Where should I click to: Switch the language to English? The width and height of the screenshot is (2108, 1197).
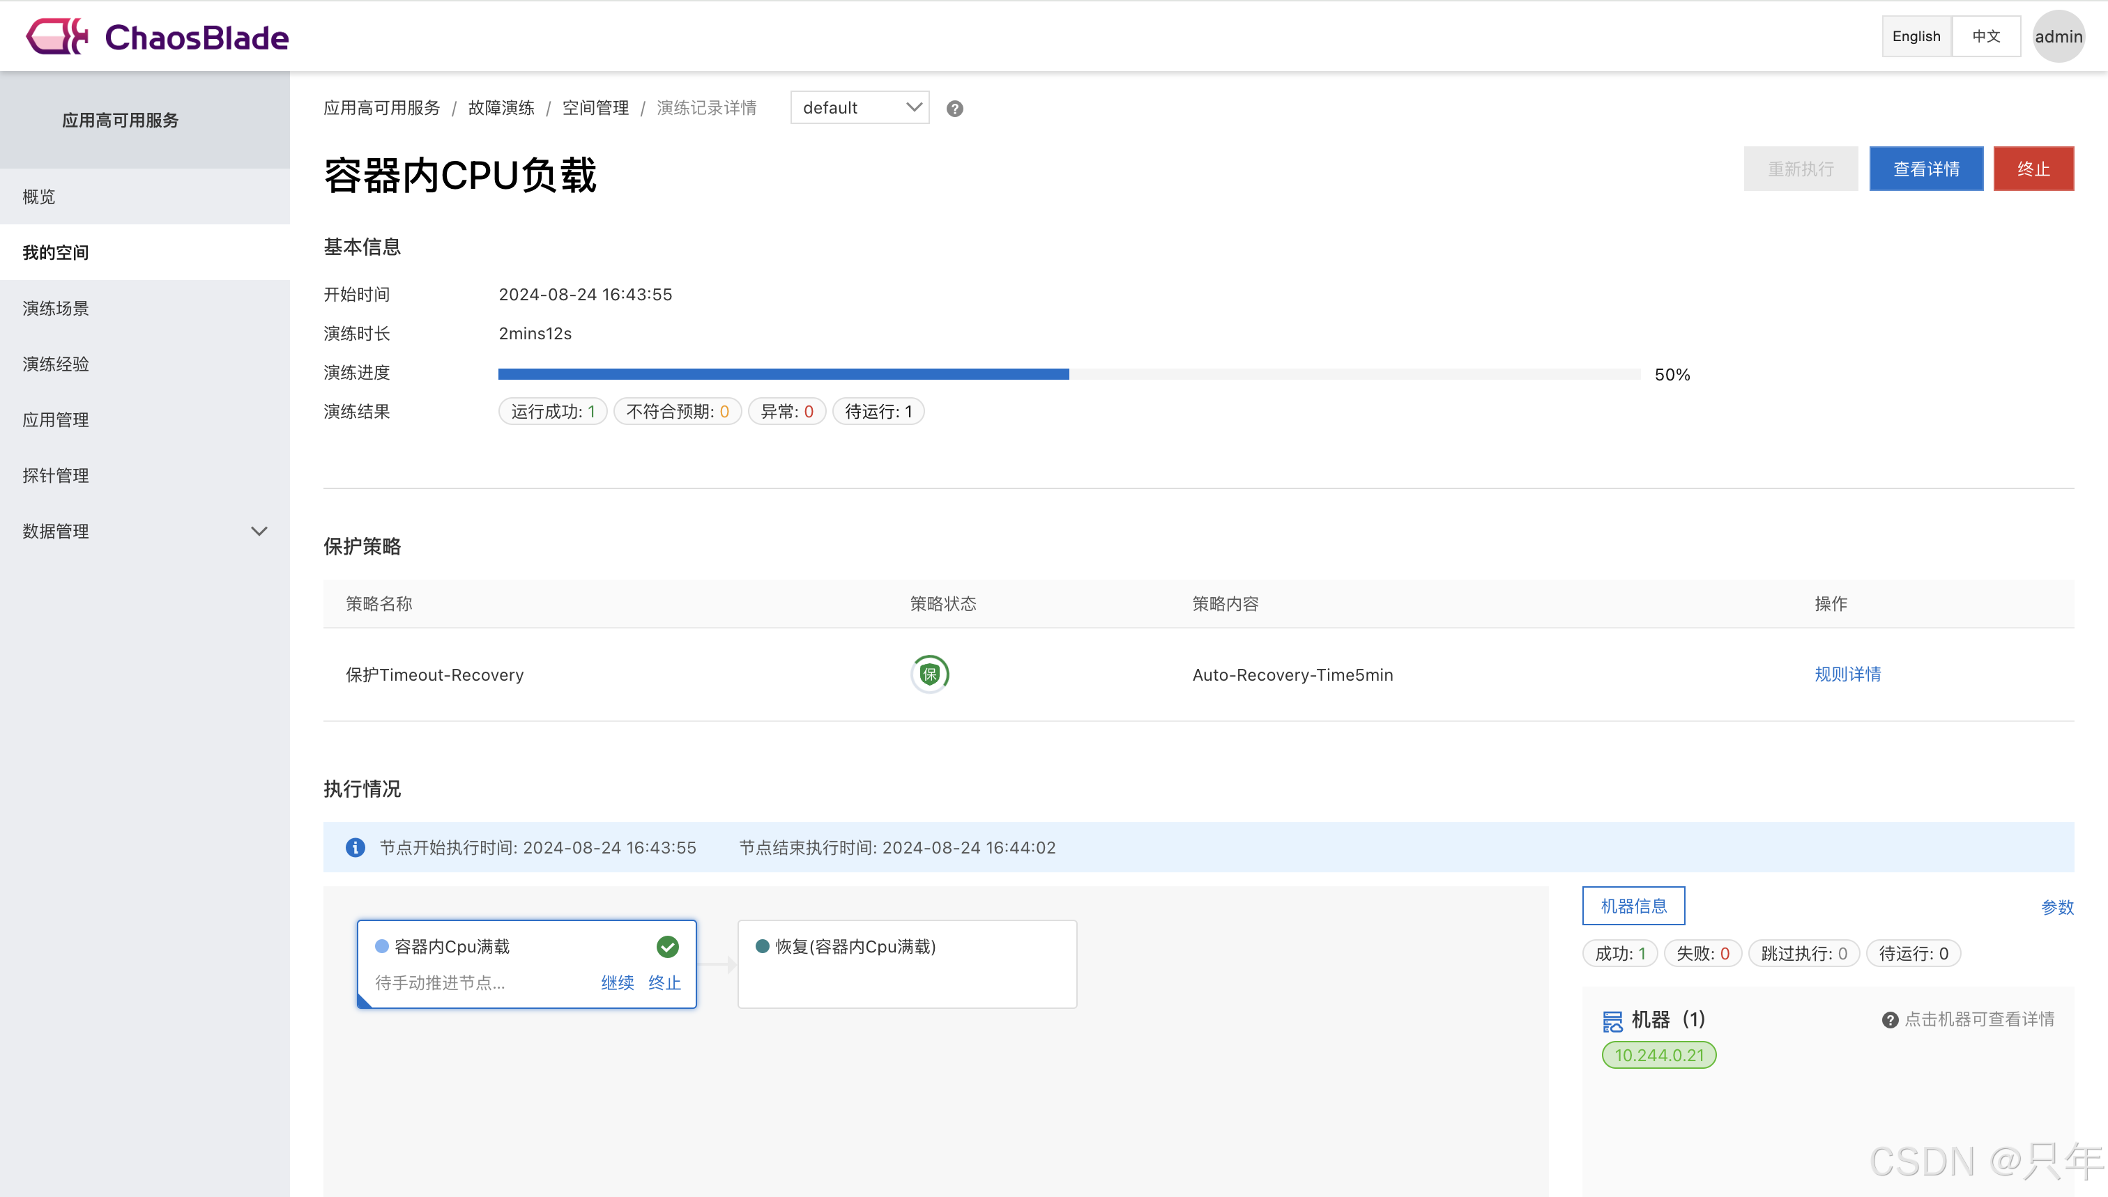pyautogui.click(x=1916, y=36)
